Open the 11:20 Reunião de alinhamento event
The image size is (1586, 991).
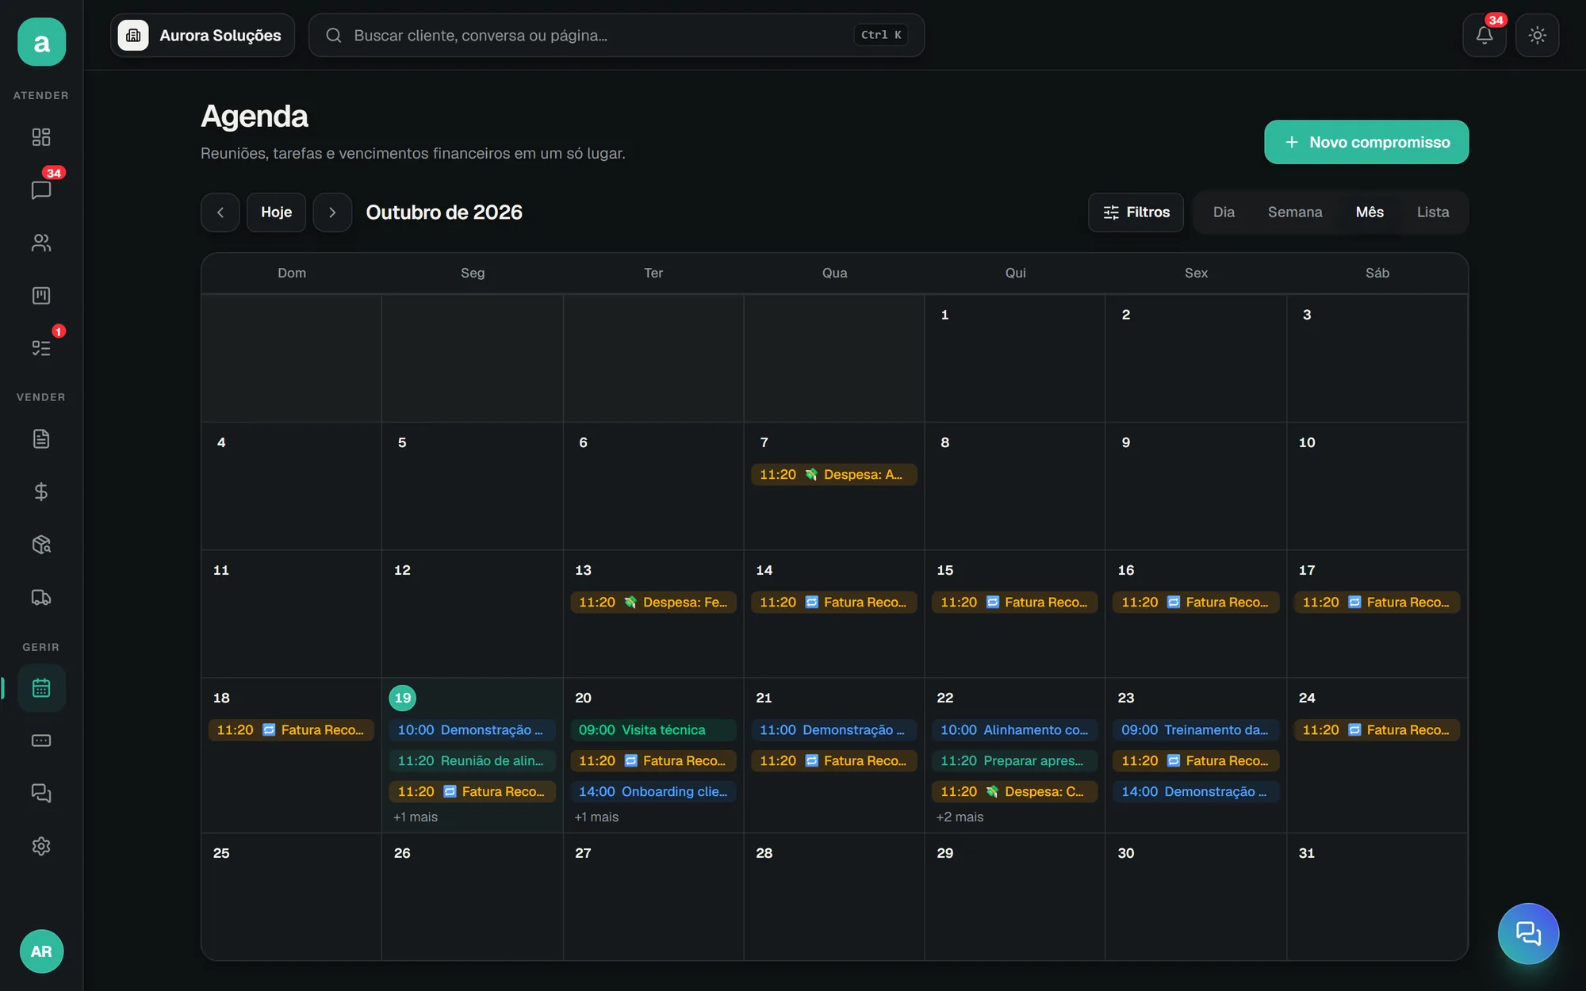point(472,760)
